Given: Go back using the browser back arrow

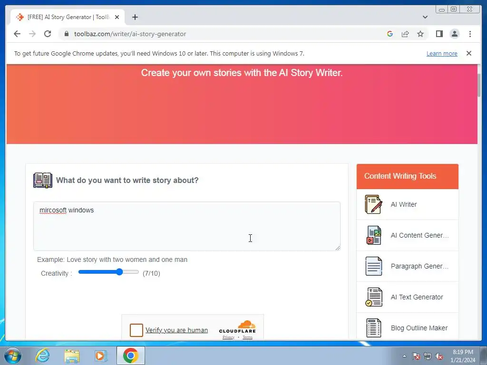Looking at the screenshot, I should 17,34.
